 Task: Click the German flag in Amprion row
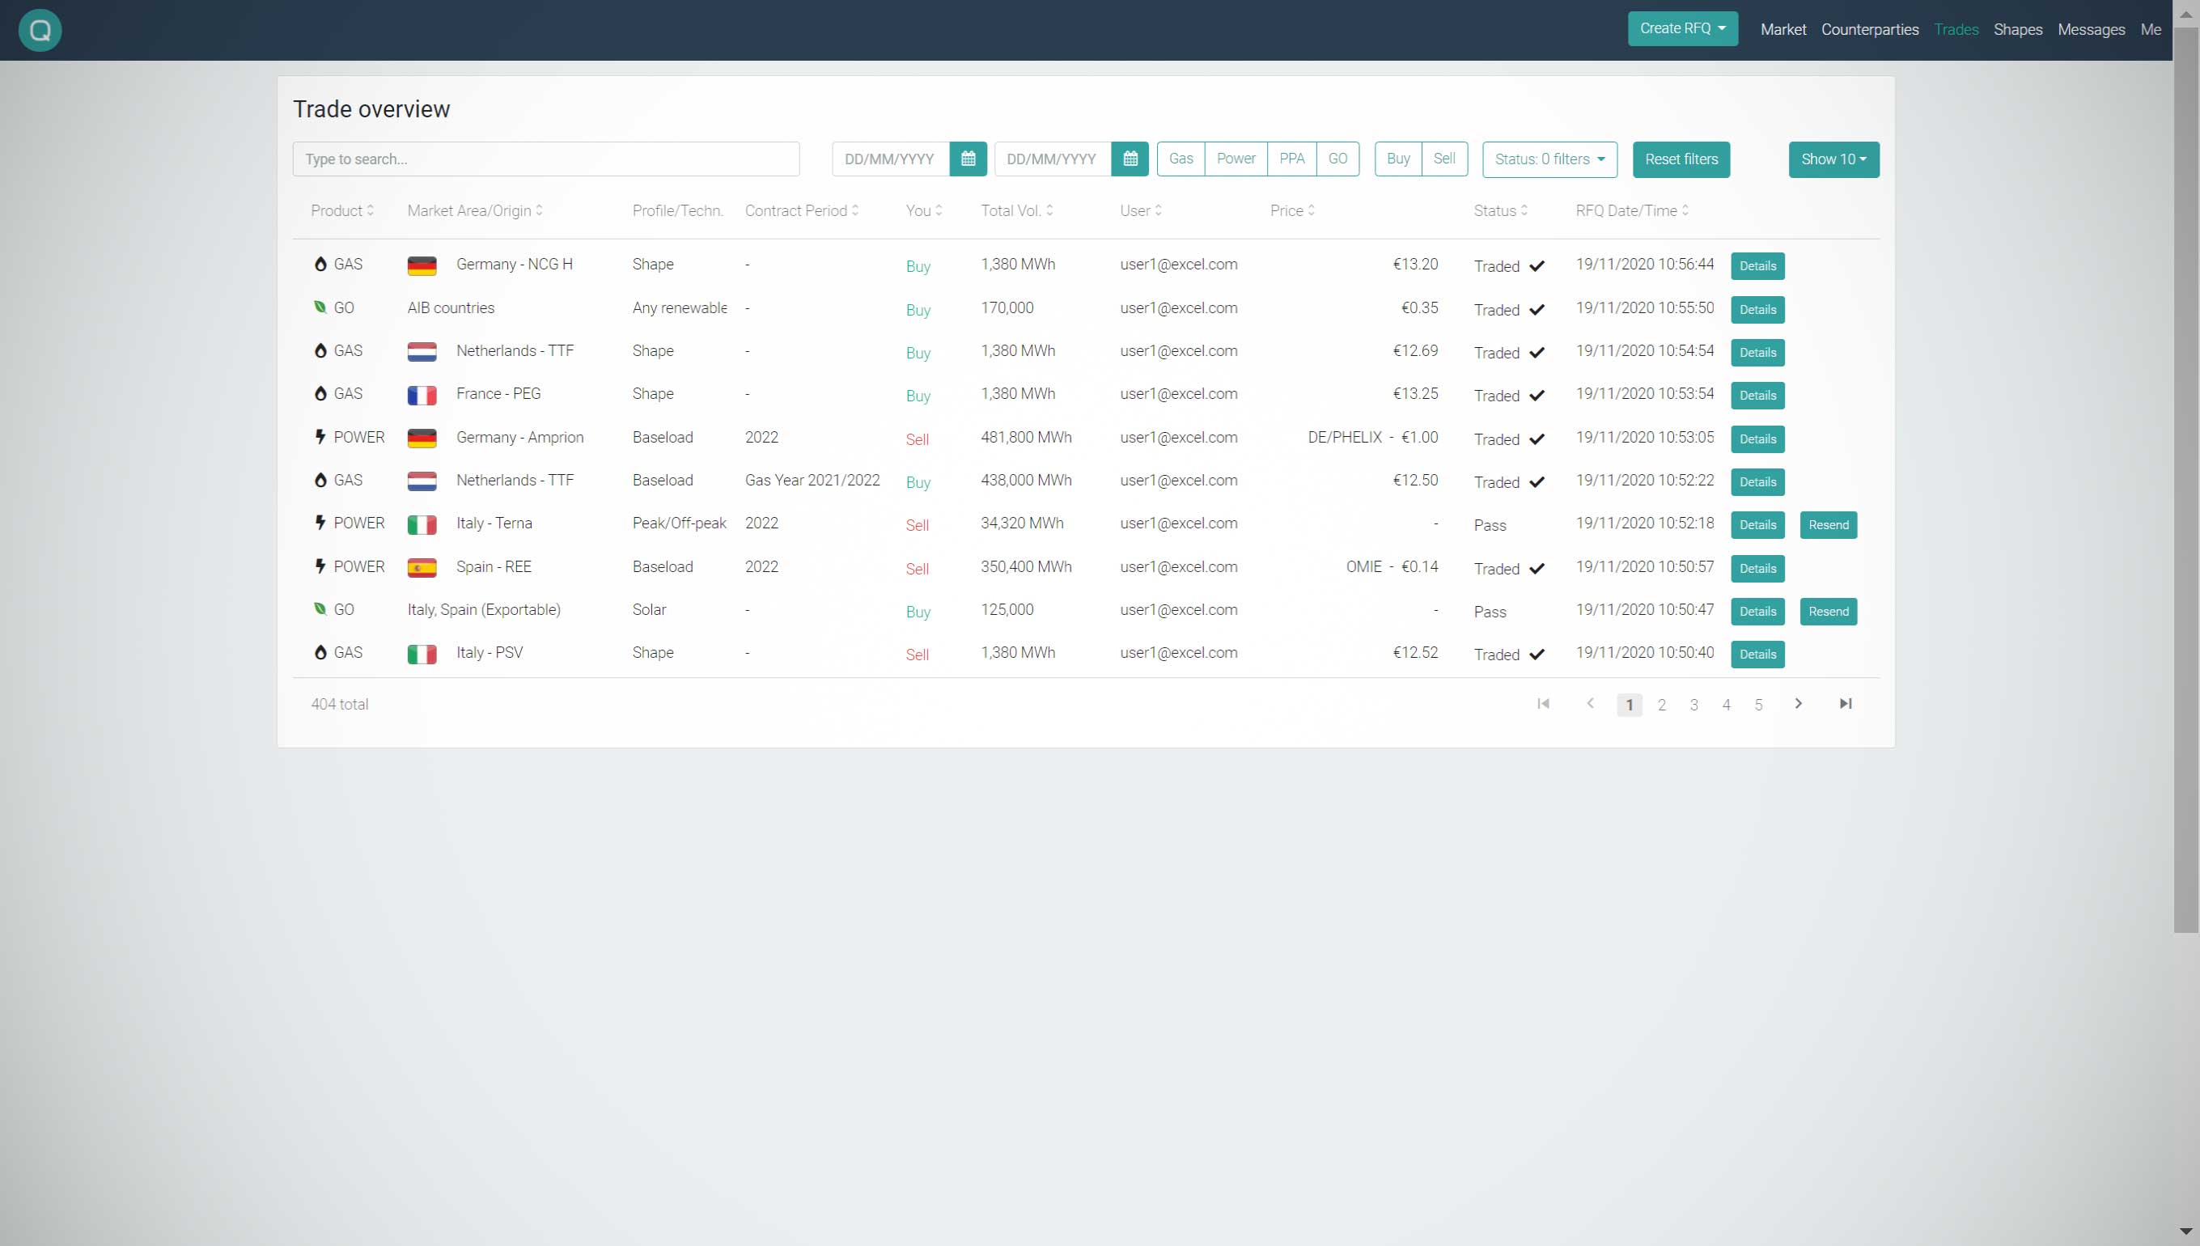coord(422,439)
